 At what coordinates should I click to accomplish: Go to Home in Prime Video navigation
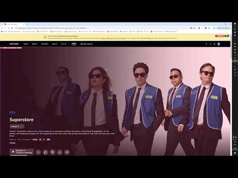coord(26,44)
